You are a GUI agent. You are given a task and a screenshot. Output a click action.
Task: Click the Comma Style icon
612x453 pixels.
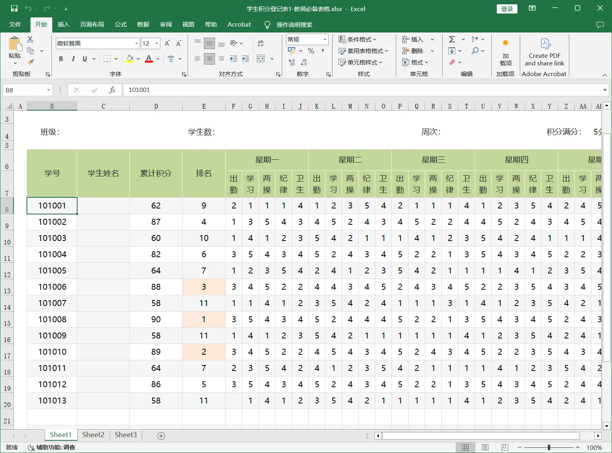[x=323, y=51]
